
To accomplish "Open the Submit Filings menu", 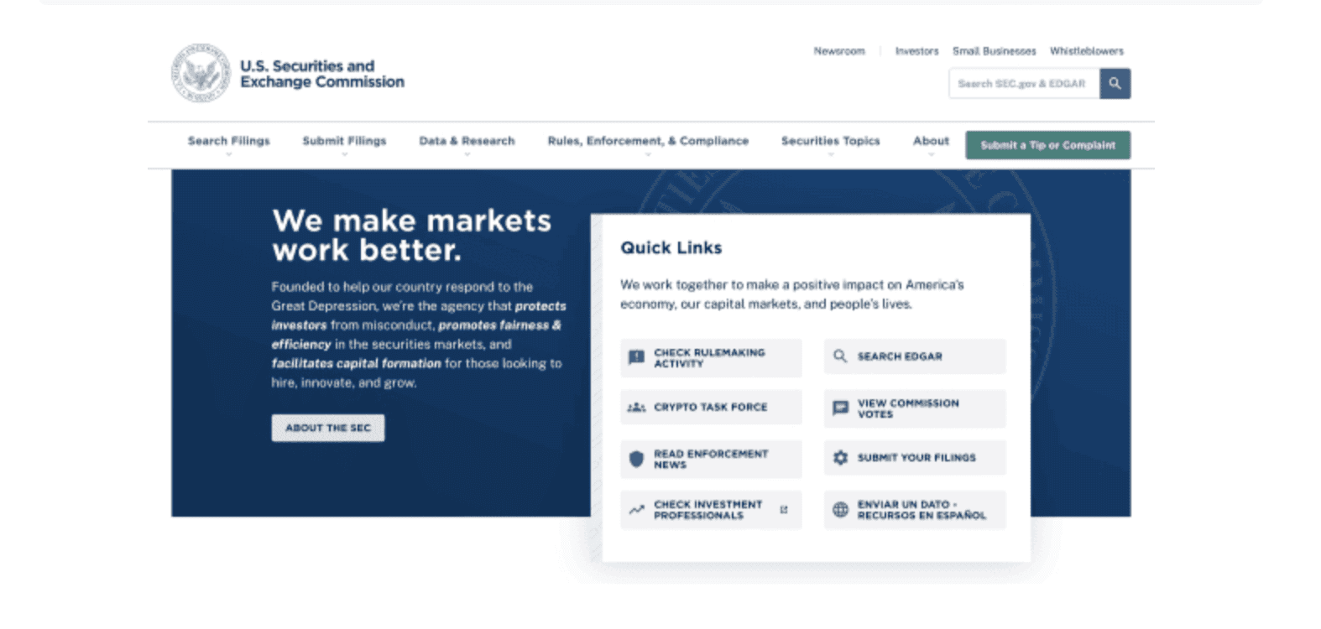I will [x=344, y=141].
